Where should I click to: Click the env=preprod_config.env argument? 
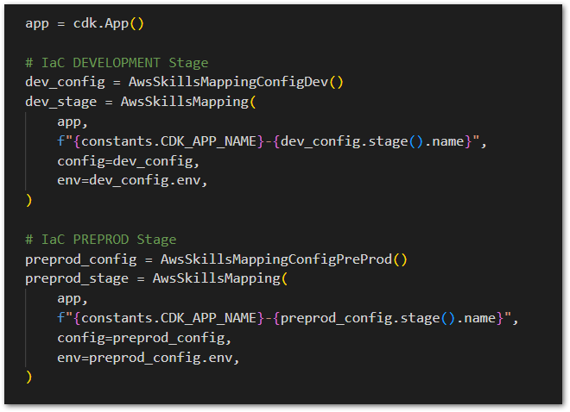tap(149, 358)
